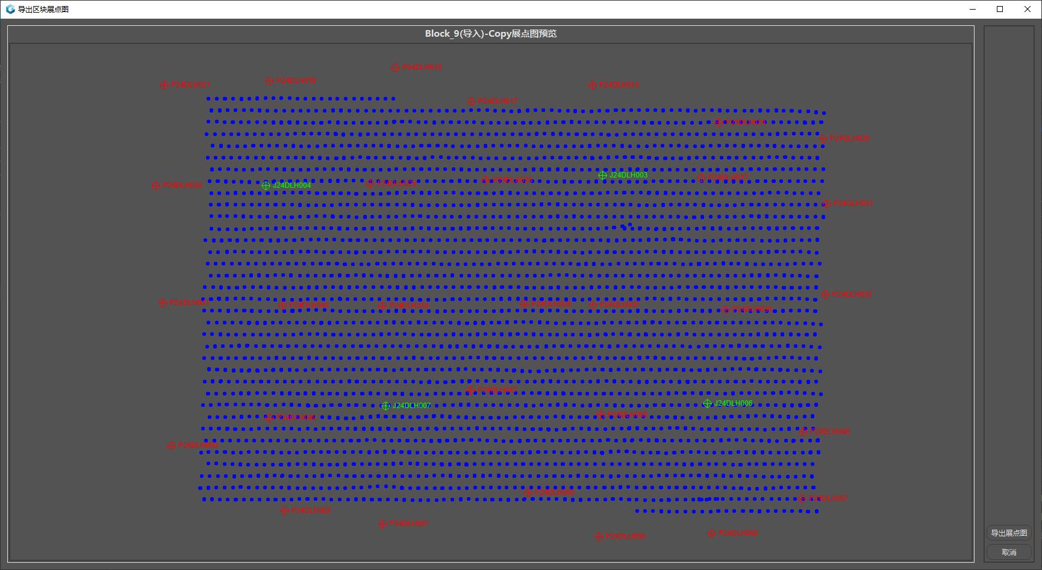Click red check point marker P24DLH016
The height and width of the screenshot is (570, 1042).
(x=592, y=85)
